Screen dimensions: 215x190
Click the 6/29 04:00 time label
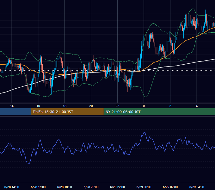coord(197,187)
